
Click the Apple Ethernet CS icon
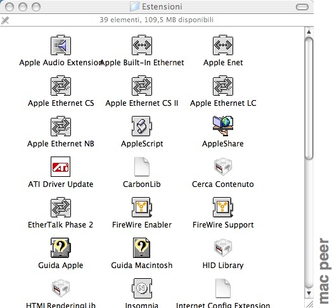coord(61,86)
